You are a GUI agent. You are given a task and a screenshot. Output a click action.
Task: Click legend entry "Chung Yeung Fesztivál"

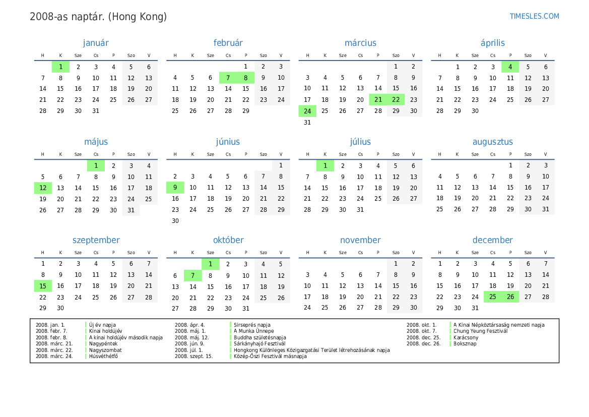pyautogui.click(x=481, y=331)
